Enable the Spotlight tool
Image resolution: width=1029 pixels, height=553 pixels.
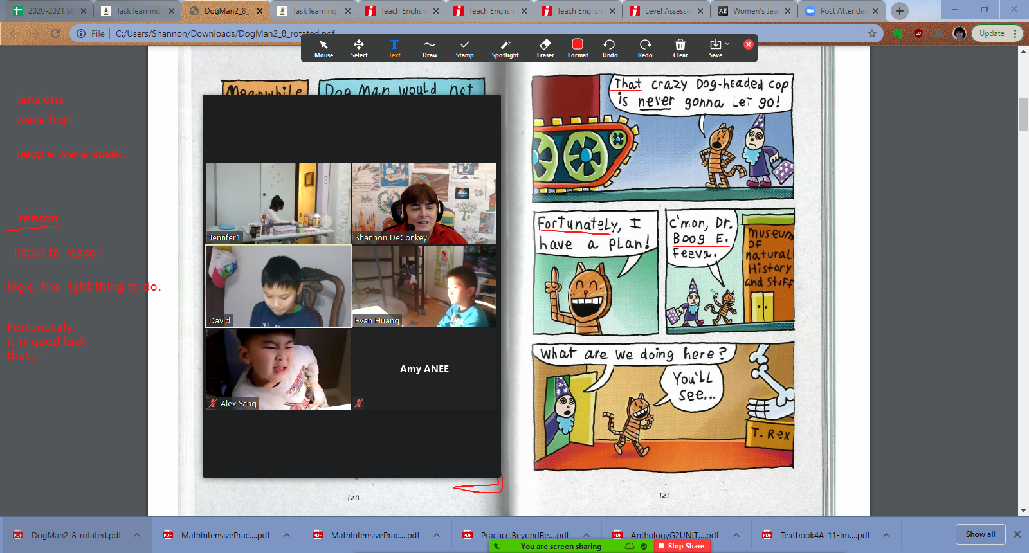pyautogui.click(x=505, y=48)
